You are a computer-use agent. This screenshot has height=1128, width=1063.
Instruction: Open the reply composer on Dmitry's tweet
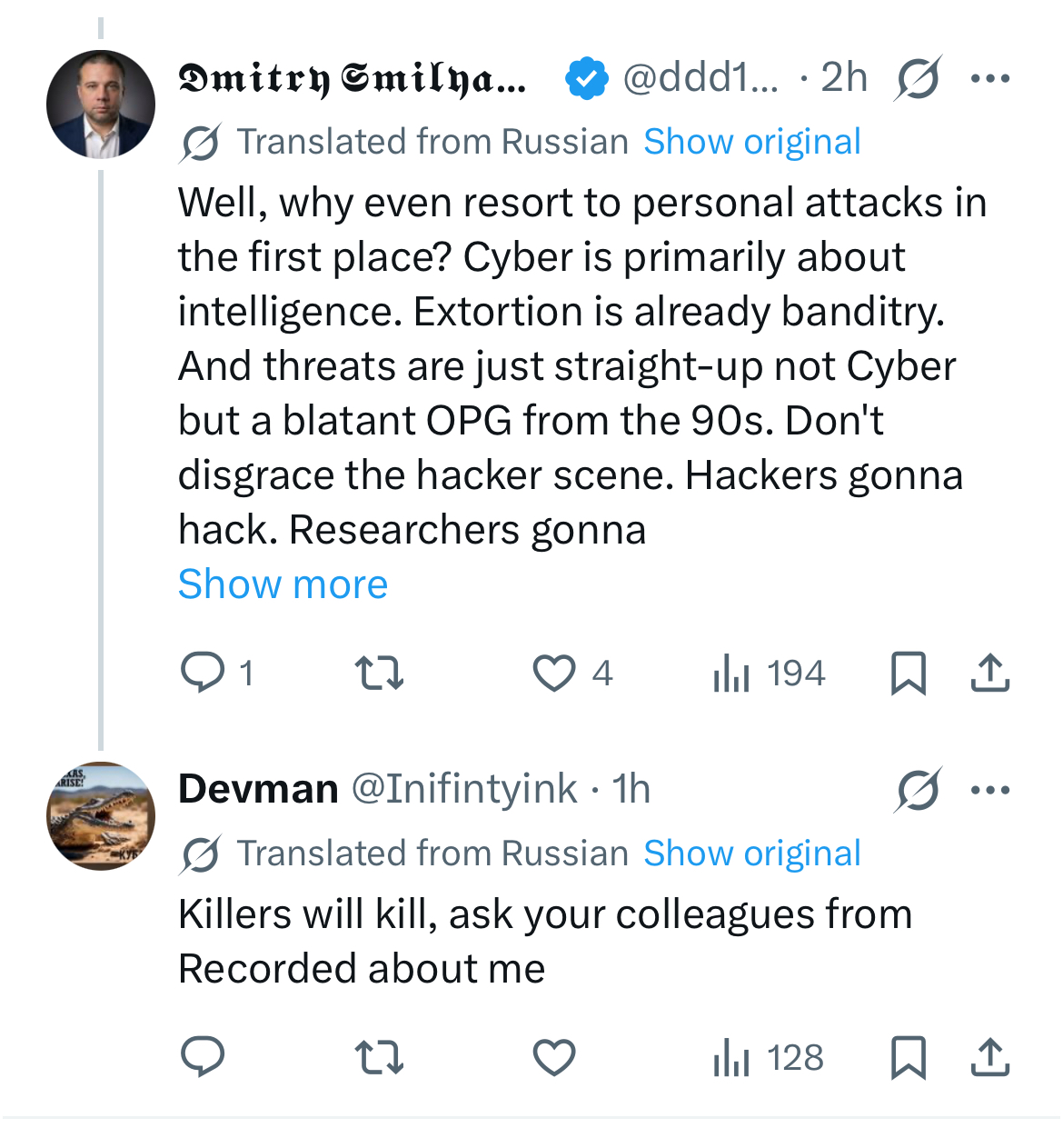coord(204,673)
